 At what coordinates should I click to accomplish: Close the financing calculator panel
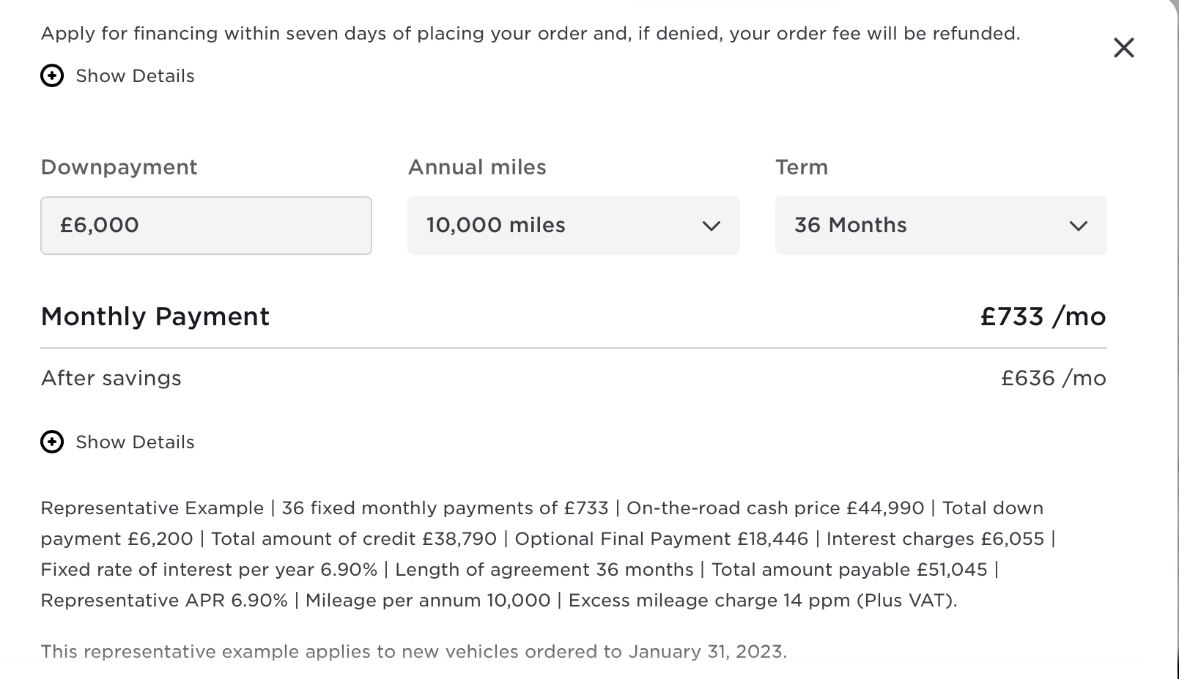1123,48
